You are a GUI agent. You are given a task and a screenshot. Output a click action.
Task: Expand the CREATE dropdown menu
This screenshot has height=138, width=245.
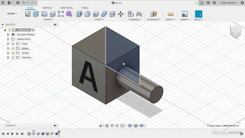48,20
